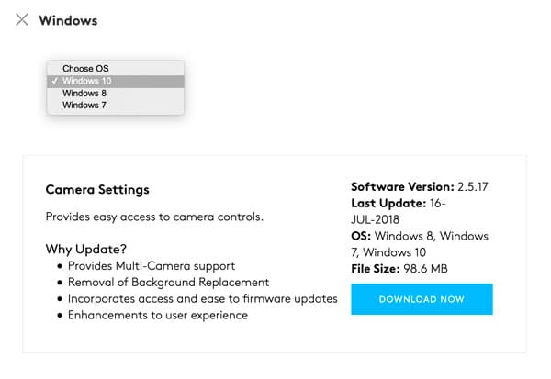Click the Why Update? heading
Image resolution: width=551 pixels, height=379 pixels.
(x=86, y=250)
